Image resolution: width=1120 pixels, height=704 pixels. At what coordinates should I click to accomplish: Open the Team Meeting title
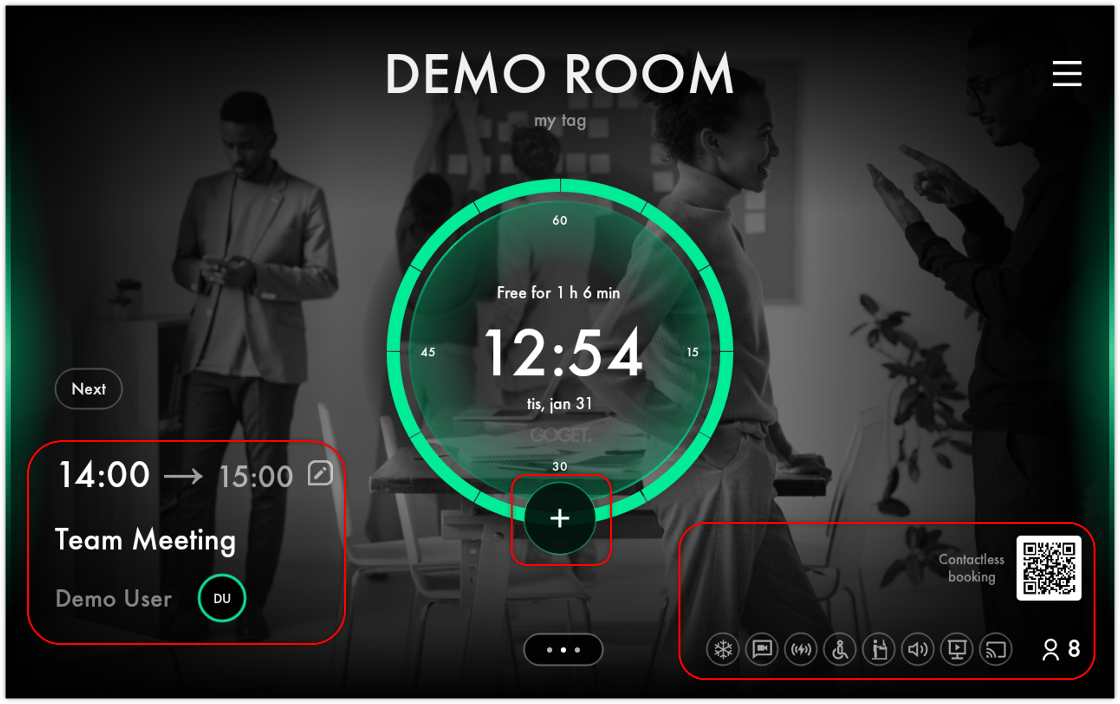pos(146,540)
